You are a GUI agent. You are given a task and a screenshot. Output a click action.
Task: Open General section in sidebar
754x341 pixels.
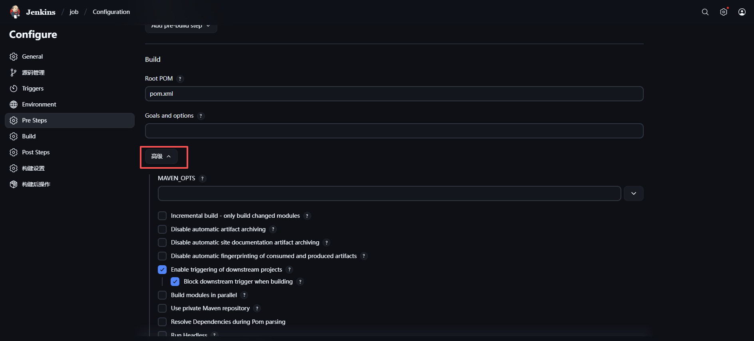32,57
